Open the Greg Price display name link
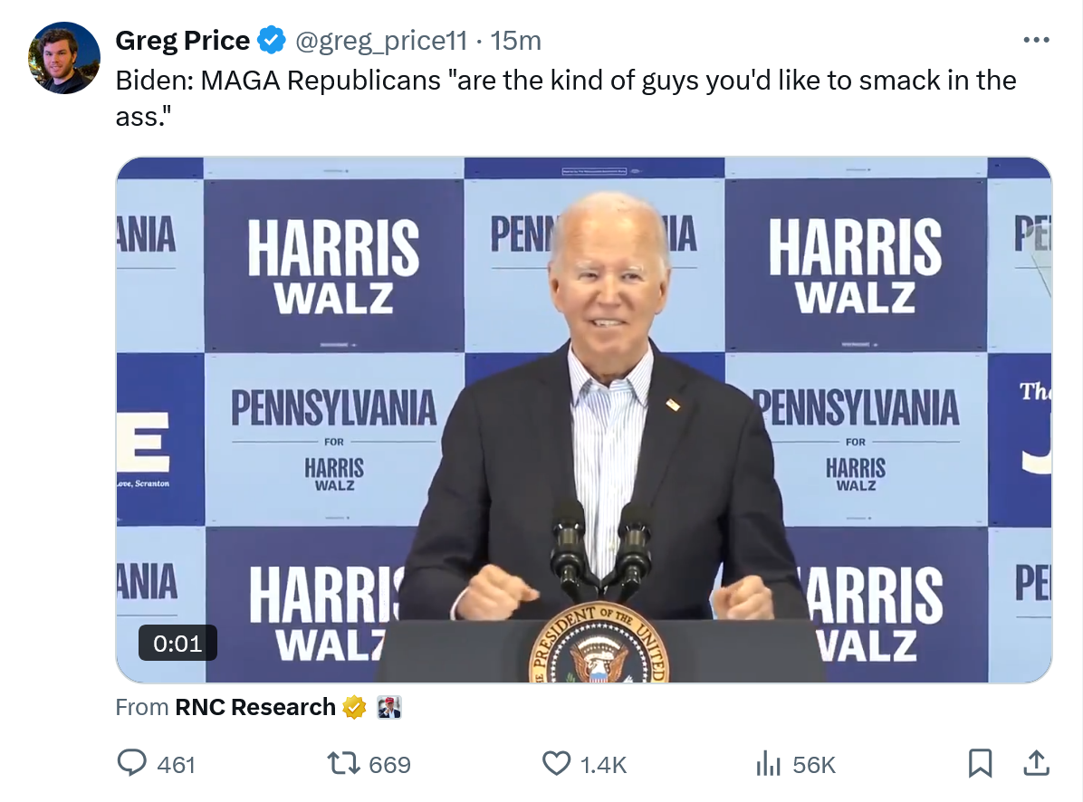Screen dimensions: 1083x802 [x=183, y=41]
